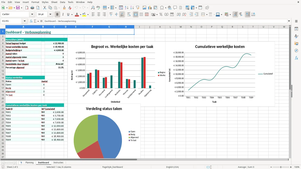Export directly as PDF
The image size is (301, 169).
click(x=27, y=8)
